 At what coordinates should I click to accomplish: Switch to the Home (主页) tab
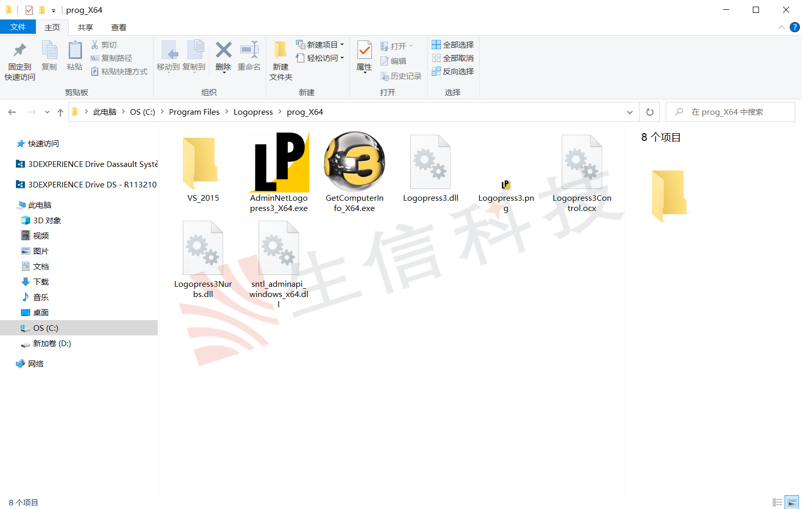tap(52, 28)
